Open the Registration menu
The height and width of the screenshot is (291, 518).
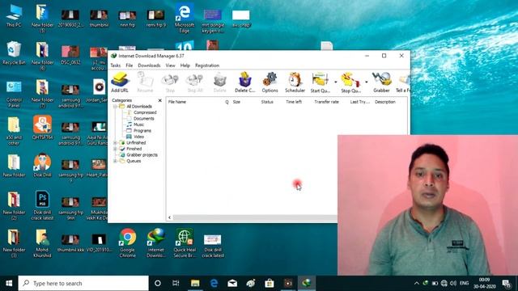point(207,65)
